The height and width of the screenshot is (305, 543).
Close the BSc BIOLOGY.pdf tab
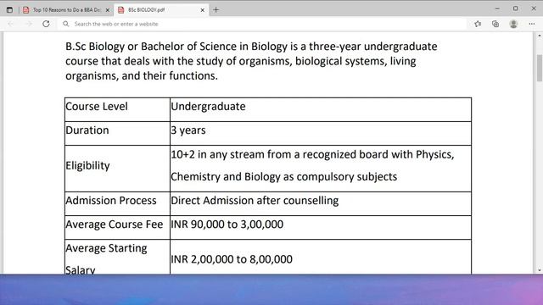[203, 10]
